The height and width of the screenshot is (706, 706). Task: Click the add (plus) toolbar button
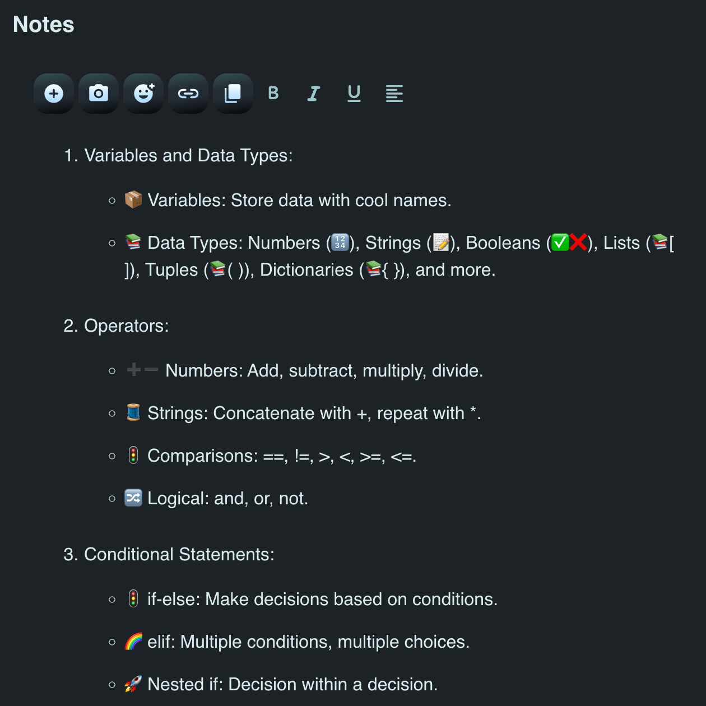[x=54, y=94]
